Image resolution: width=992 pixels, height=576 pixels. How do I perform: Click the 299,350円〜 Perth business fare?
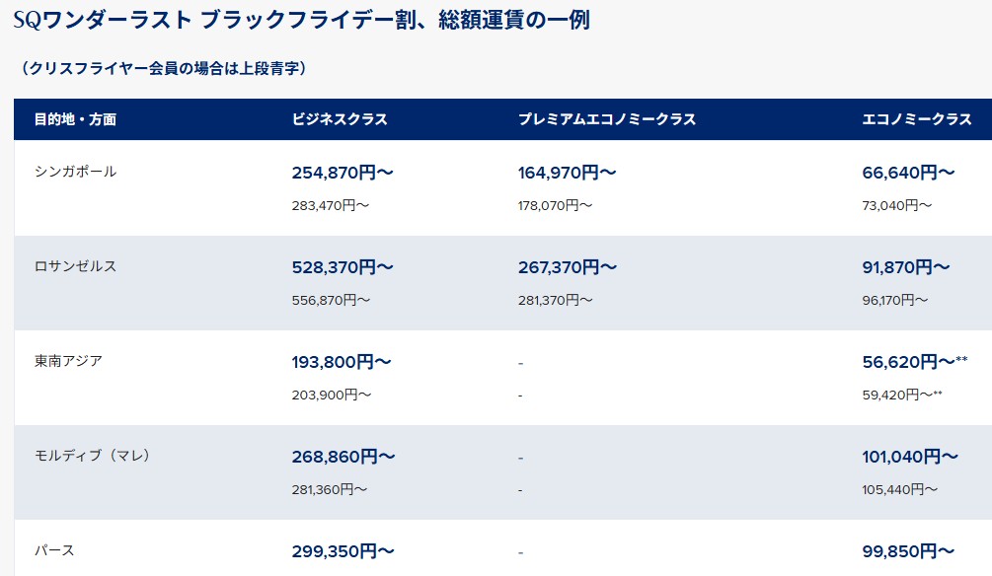pos(343,551)
